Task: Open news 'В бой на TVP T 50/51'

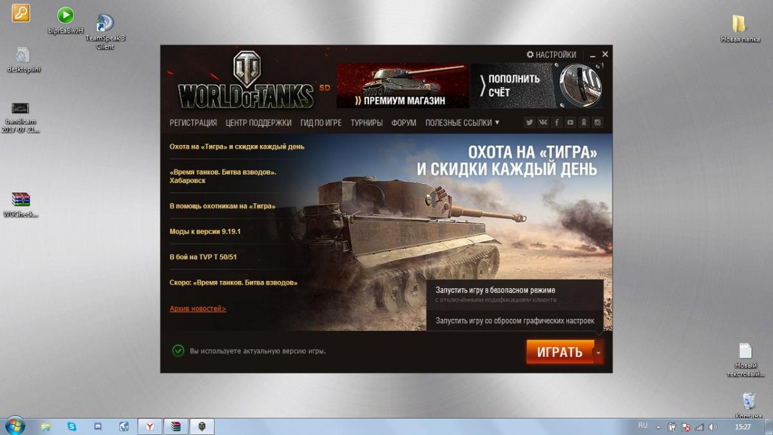Action: click(x=203, y=256)
